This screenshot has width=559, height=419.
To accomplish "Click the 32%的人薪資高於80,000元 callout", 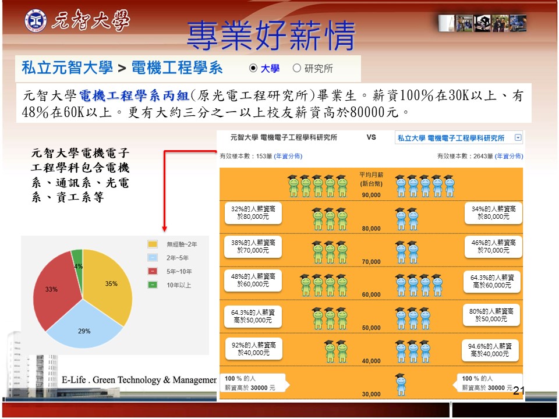I will (x=253, y=213).
